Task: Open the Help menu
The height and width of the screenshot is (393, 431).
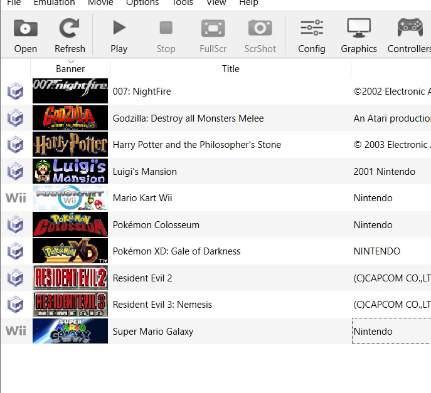Action: coord(248,3)
